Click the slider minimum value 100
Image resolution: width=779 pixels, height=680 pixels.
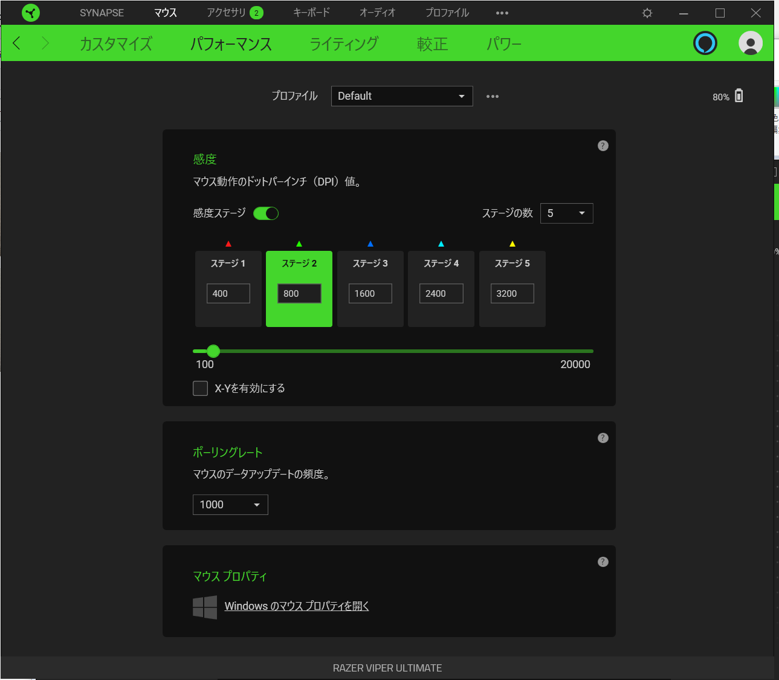(x=205, y=364)
